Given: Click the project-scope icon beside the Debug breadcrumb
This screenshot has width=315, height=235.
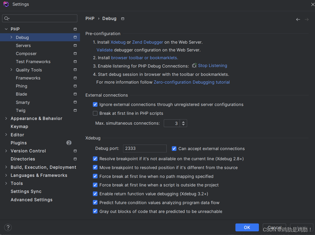Looking at the screenshot, I should coord(122,18).
